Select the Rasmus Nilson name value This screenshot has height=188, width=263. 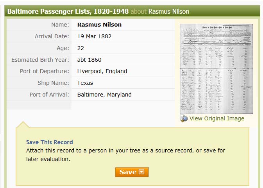pyautogui.click(x=99, y=25)
